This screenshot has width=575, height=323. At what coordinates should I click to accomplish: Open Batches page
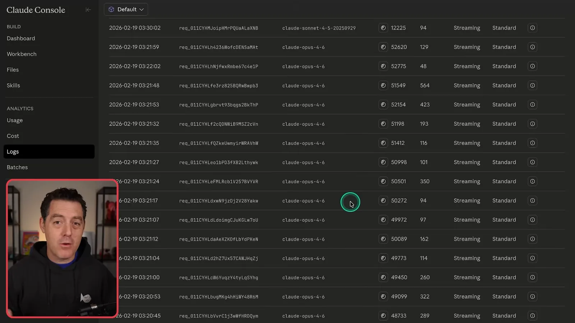tap(17, 167)
